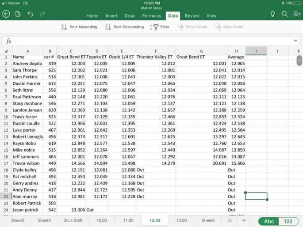Open the lightbulb Tell Me help
The width and height of the screenshot is (303, 227).
click(x=273, y=14)
